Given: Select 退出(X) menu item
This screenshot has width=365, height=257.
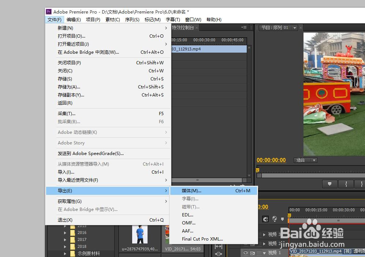Looking at the screenshot, I should pos(108,220).
